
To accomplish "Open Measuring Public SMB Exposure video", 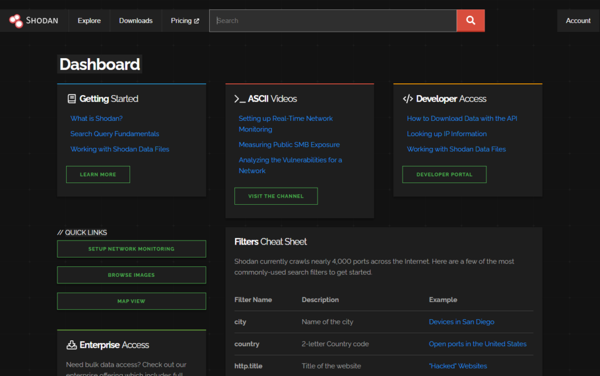I will coord(289,144).
